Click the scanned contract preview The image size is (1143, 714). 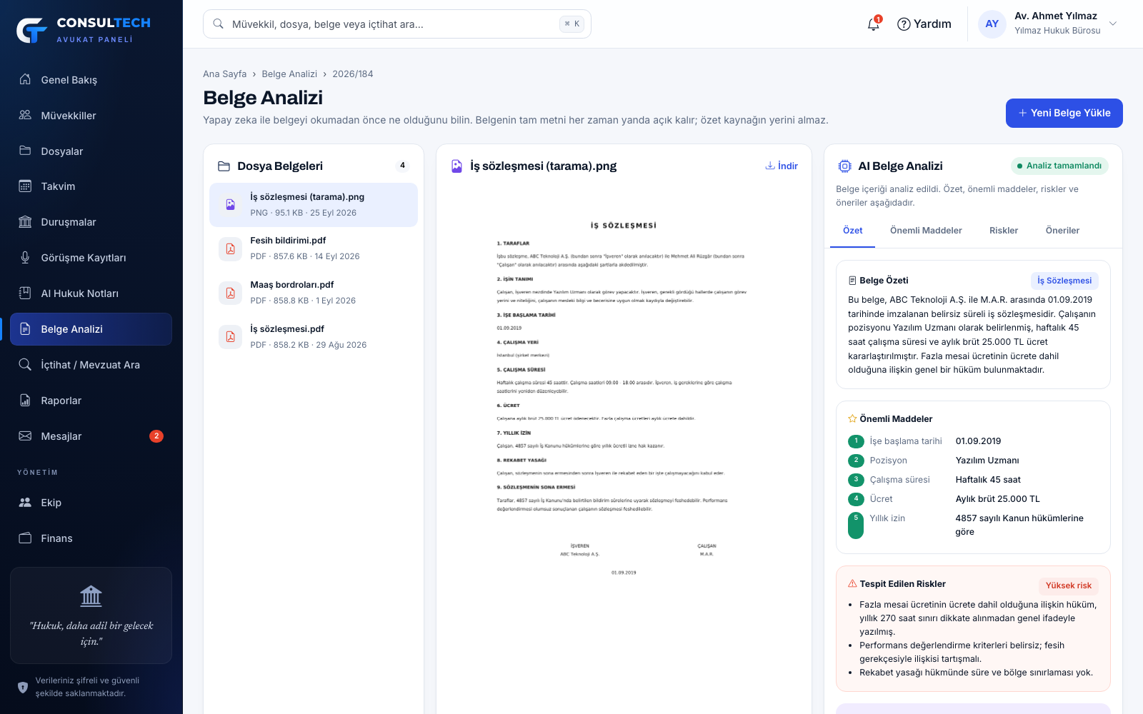click(624, 400)
